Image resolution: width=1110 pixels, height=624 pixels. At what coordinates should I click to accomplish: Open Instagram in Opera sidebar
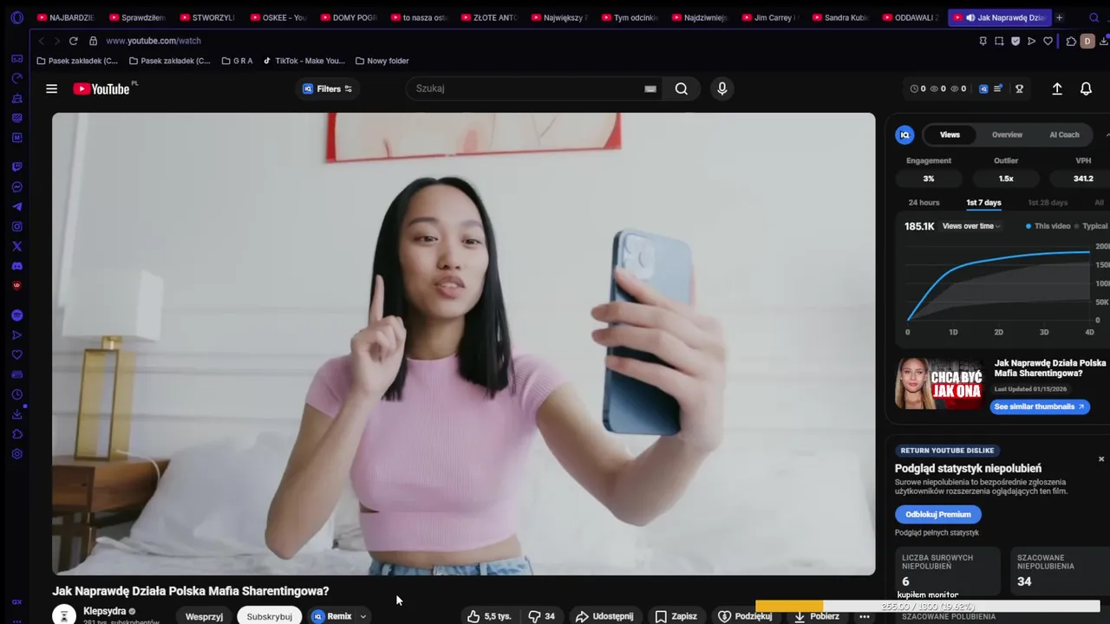[16, 226]
